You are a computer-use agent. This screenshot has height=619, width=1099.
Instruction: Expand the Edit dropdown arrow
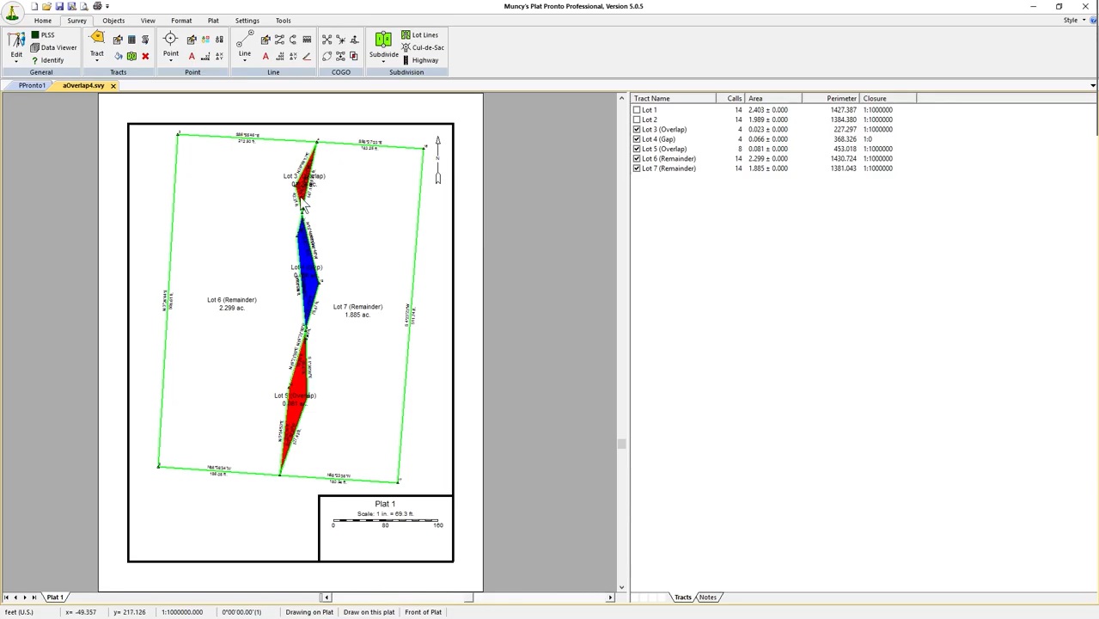click(x=16, y=63)
